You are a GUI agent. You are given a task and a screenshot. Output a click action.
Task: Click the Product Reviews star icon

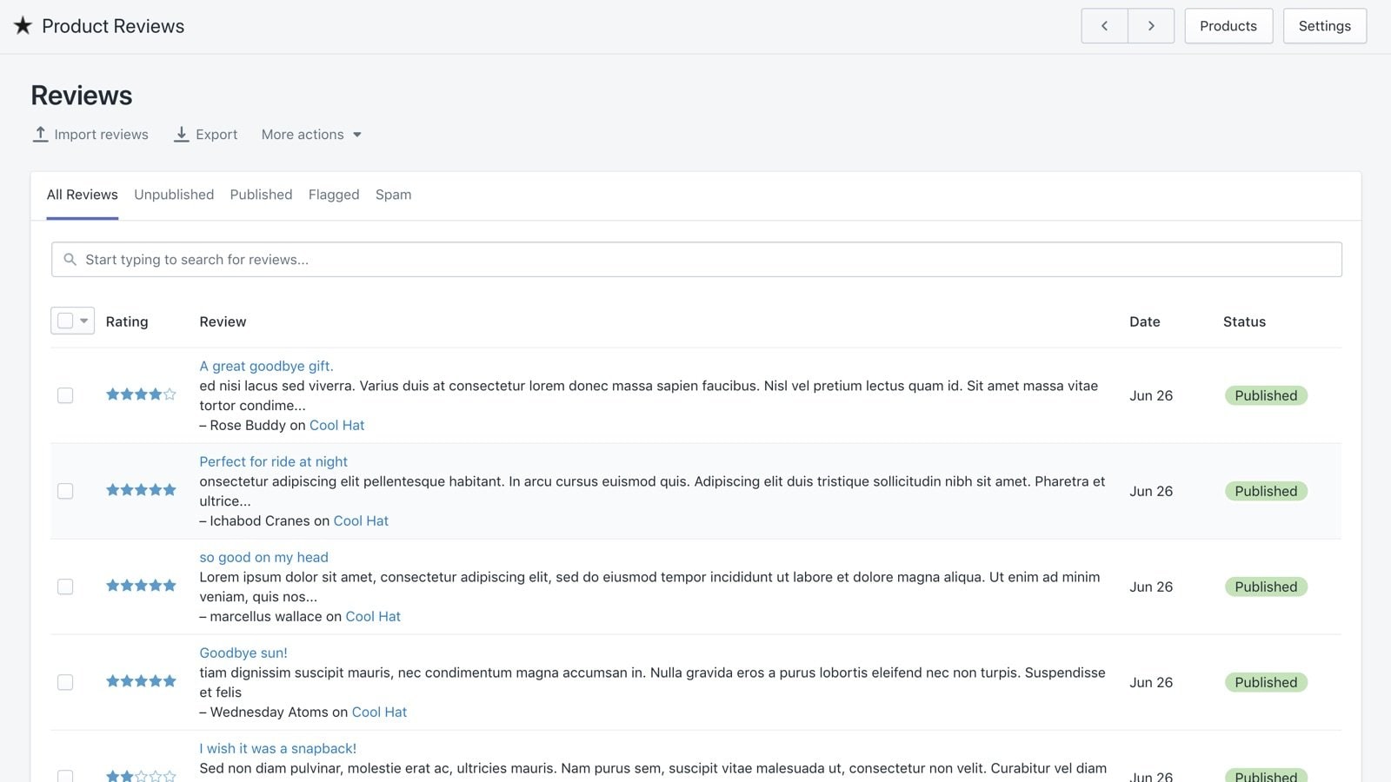coord(23,26)
